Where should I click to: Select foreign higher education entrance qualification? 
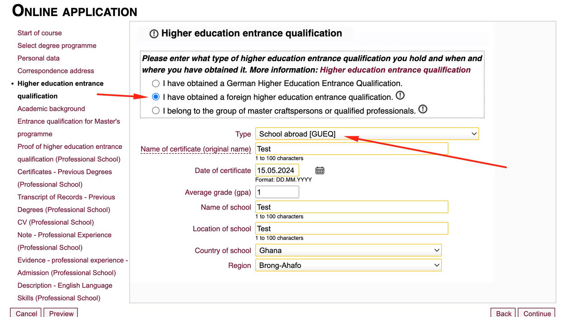(x=156, y=97)
